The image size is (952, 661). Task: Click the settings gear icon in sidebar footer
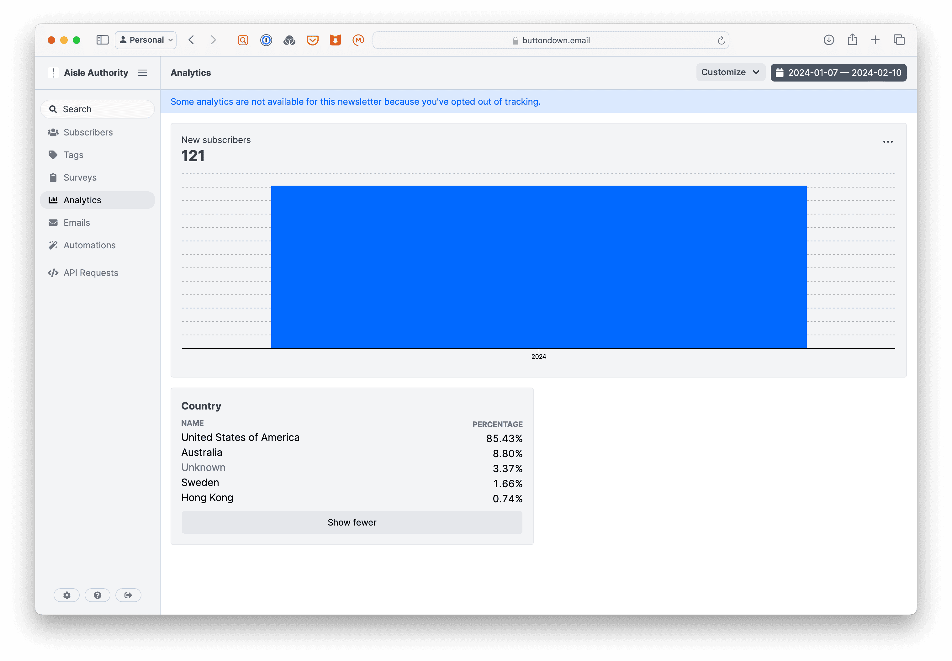(x=67, y=595)
